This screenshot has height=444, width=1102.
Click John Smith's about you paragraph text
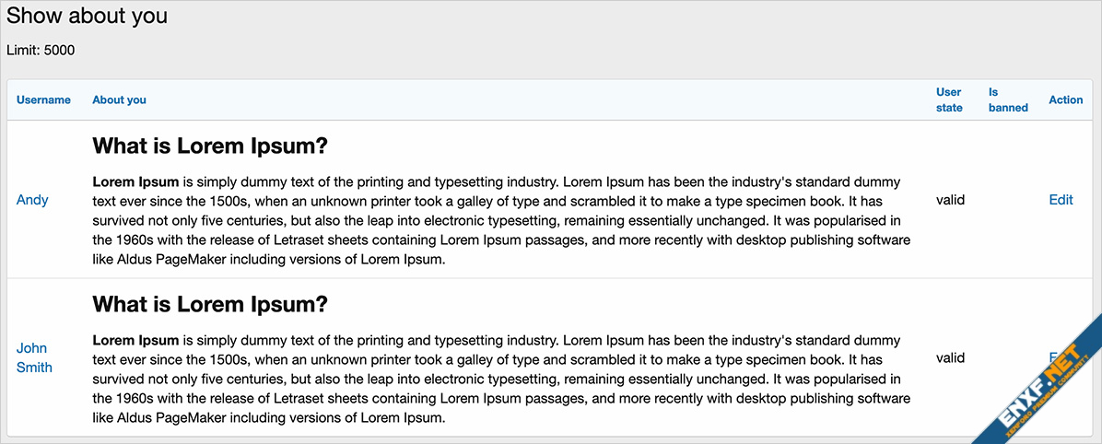501,378
